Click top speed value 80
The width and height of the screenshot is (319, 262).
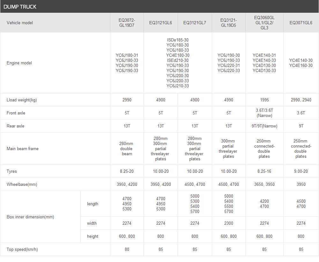click(127, 249)
